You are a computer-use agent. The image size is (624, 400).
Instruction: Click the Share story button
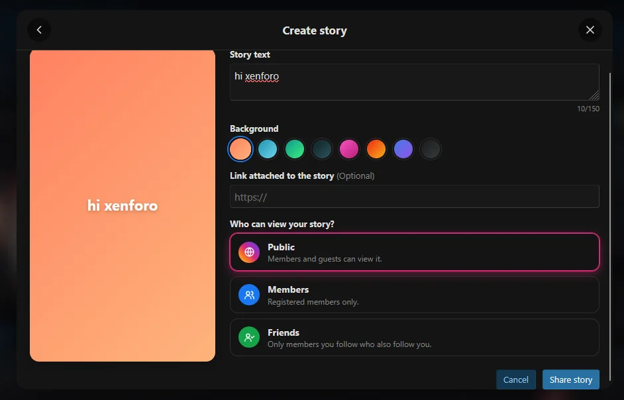[570, 379]
